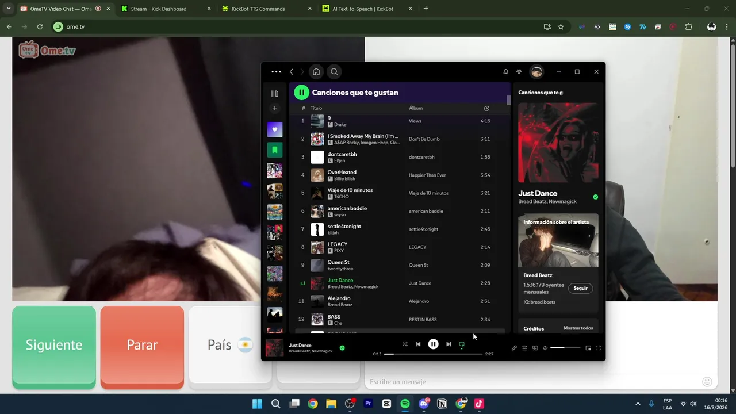Open Spotify search
The image size is (736, 414).
pos(334,72)
